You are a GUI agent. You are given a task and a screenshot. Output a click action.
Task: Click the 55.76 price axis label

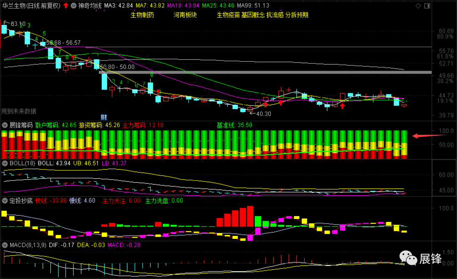pos(446,51)
